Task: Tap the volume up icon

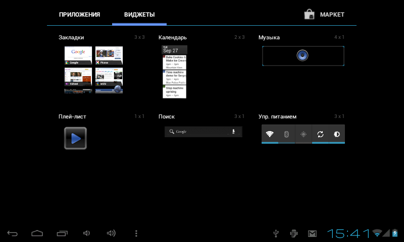Action: pos(111,233)
